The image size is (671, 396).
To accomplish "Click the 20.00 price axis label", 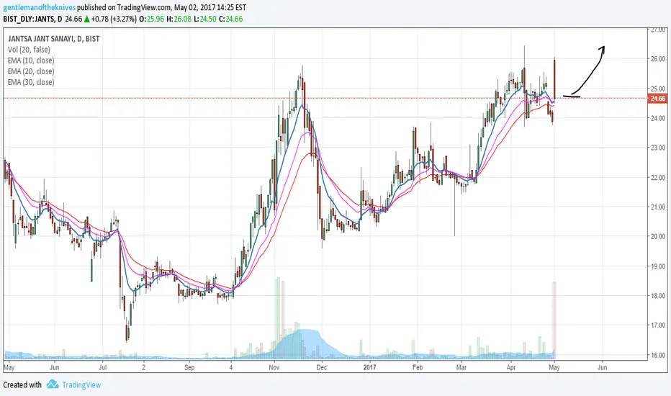I will (658, 236).
